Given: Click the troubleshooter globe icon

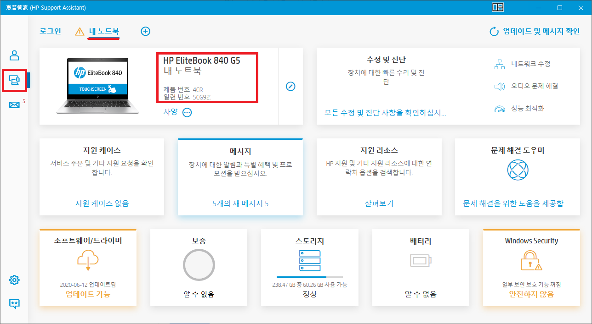Looking at the screenshot, I should [x=517, y=170].
